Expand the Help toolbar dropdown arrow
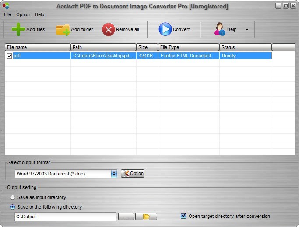 coord(247,30)
